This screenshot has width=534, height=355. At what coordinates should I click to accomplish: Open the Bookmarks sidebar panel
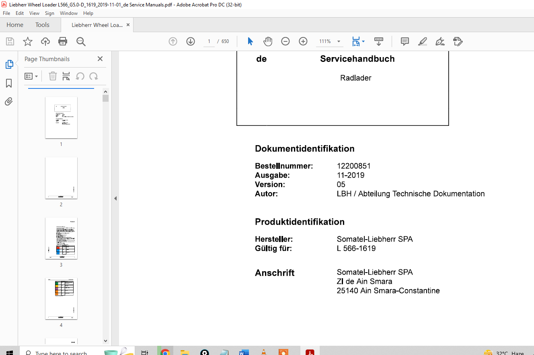coord(9,83)
